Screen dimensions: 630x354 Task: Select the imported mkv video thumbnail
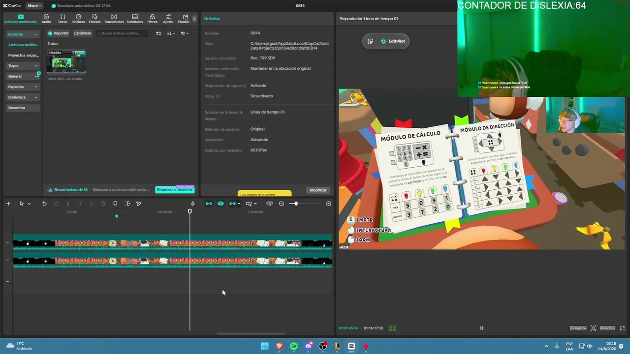point(66,61)
